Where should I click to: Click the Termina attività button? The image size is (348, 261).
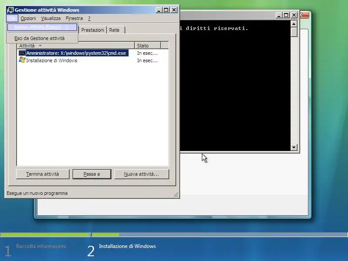pos(43,174)
